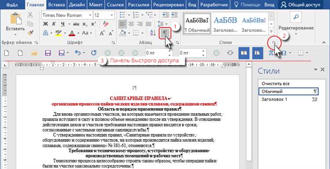The width and height of the screenshot is (330, 169).
Task: Apply a bulleted list
Action: [x=122, y=15]
